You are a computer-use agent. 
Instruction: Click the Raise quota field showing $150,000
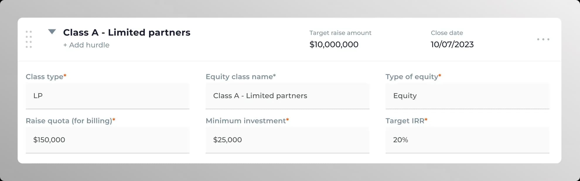coord(108,140)
